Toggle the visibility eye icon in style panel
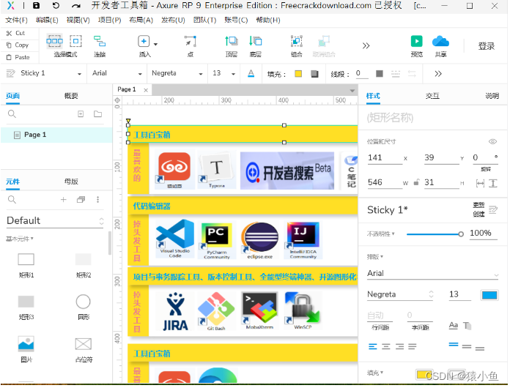Image resolution: width=510 pixels, height=388 pixels. pos(492,141)
